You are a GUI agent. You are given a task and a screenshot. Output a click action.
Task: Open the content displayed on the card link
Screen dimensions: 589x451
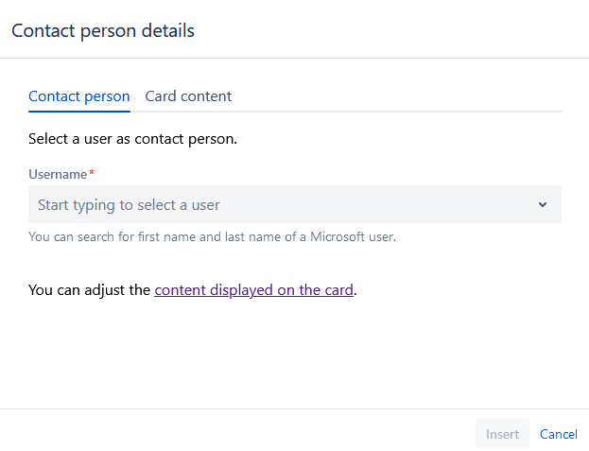coord(253,290)
